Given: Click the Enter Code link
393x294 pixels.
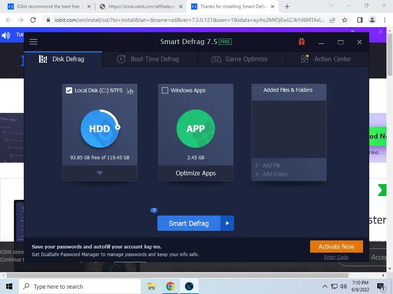Looking at the screenshot, I should (336, 257).
